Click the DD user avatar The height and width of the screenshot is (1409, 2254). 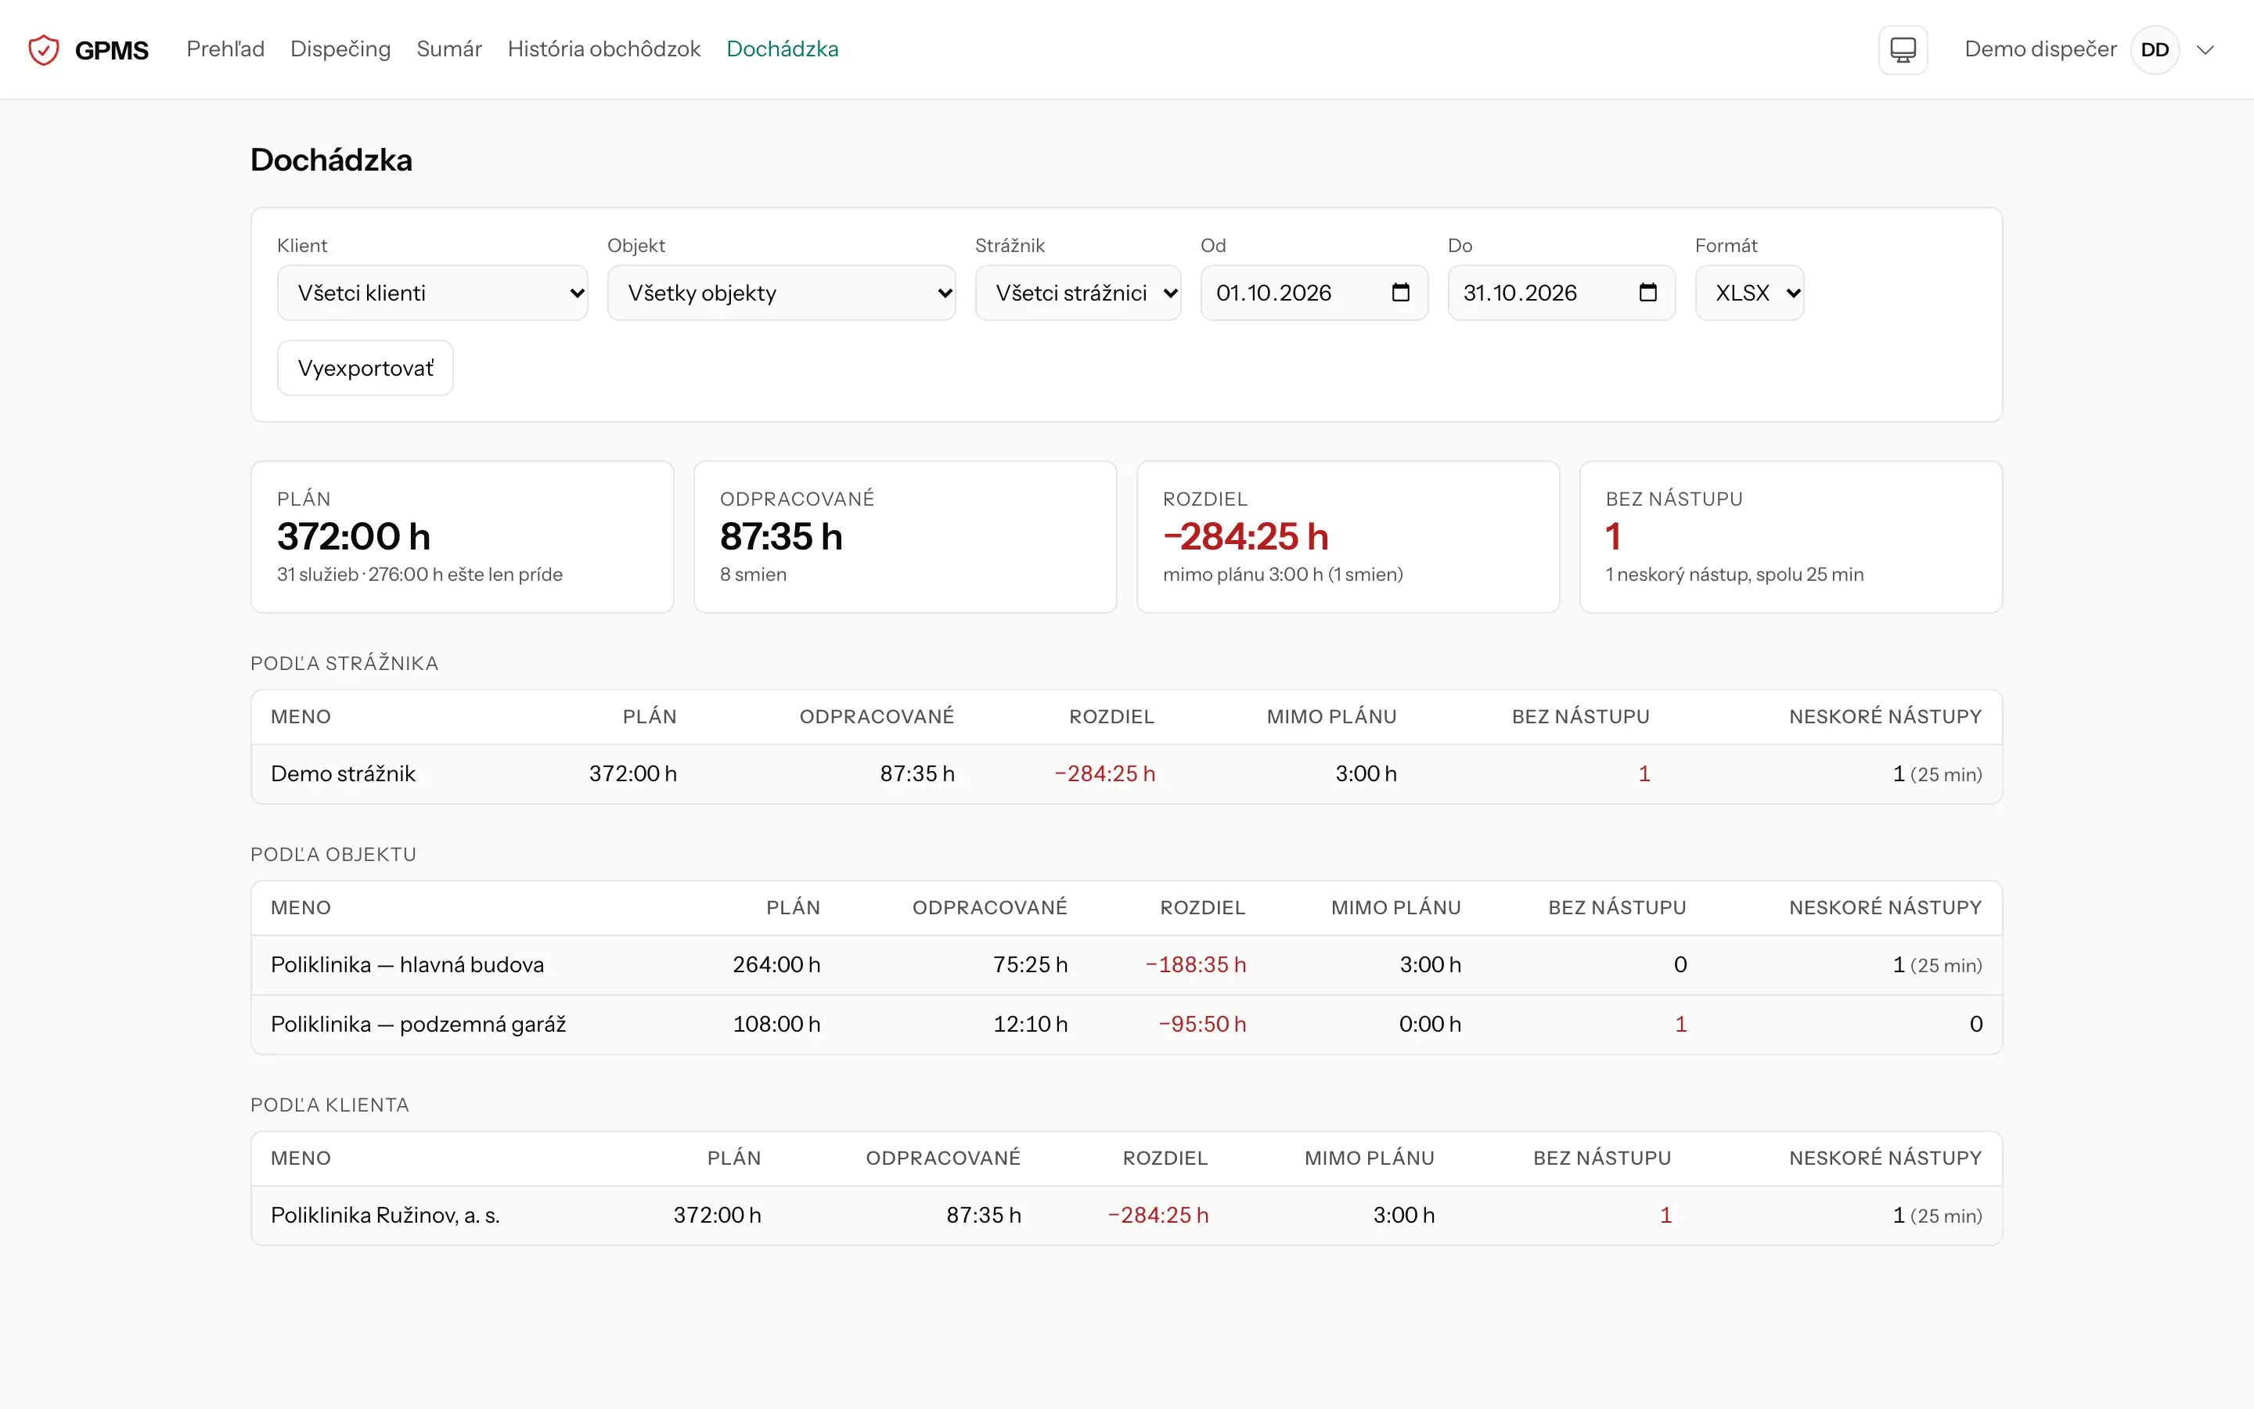[x=2155, y=49]
